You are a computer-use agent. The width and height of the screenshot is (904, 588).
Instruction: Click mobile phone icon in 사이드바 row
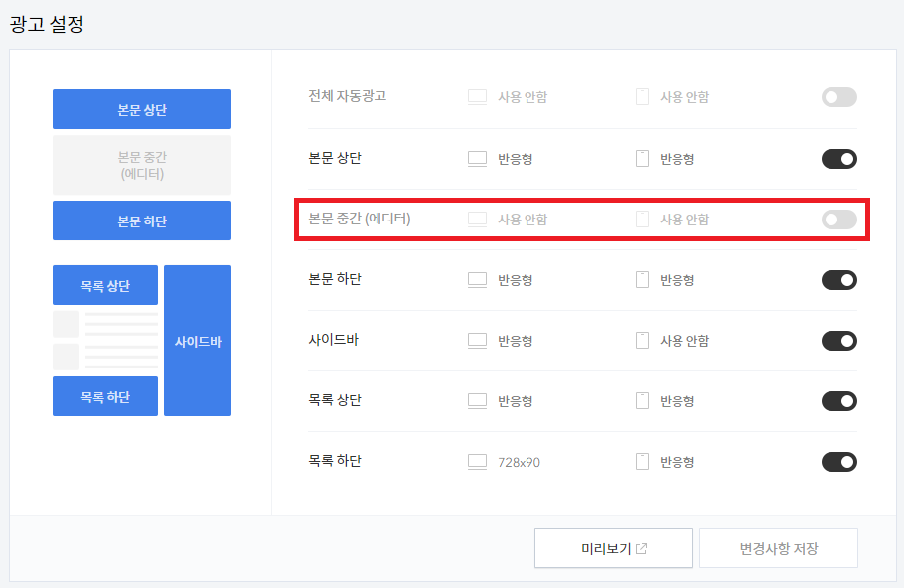[642, 340]
